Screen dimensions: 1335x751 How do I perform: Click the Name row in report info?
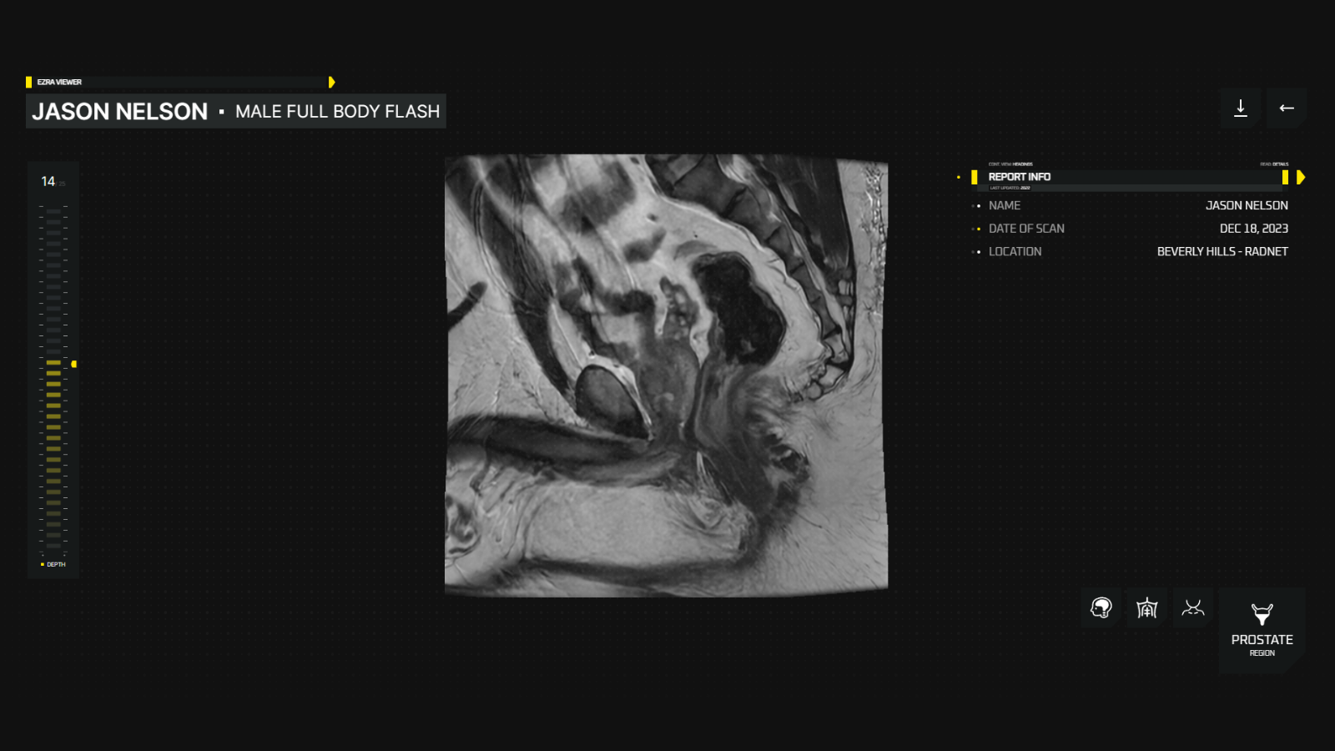(x=1133, y=205)
